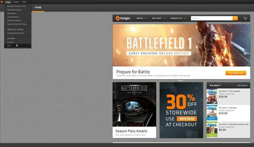The image size is (254, 147).
Task: Click the $9.99 price
Action: tap(222, 130)
